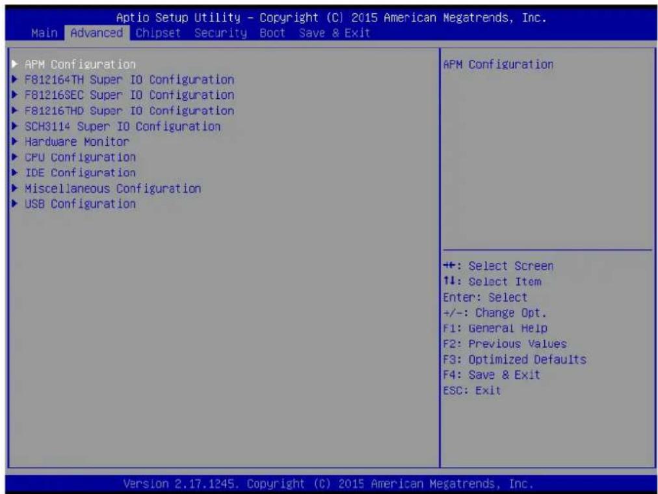
Task: Switch to Save & Exit tab
Action: (x=334, y=33)
